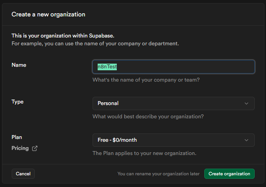Click the "You can rename your organization later" note
The image size is (266, 187).
pyautogui.click(x=158, y=174)
